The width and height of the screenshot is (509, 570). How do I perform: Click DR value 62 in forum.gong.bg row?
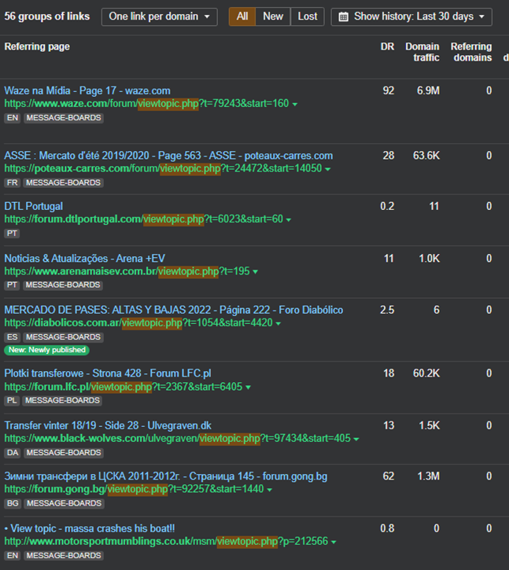pyautogui.click(x=388, y=476)
